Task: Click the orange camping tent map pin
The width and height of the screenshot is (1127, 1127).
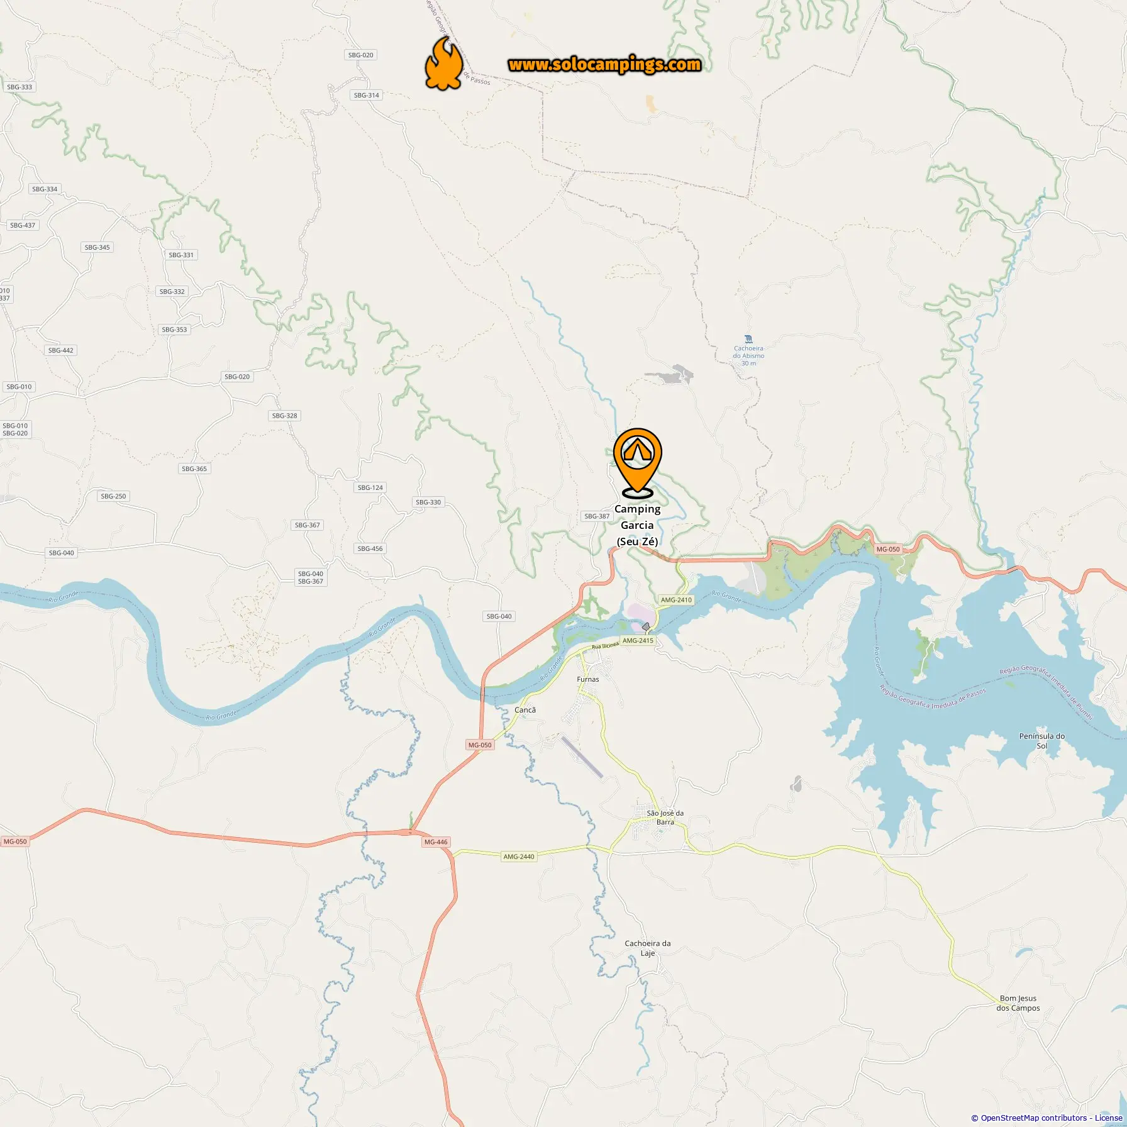Action: click(637, 463)
